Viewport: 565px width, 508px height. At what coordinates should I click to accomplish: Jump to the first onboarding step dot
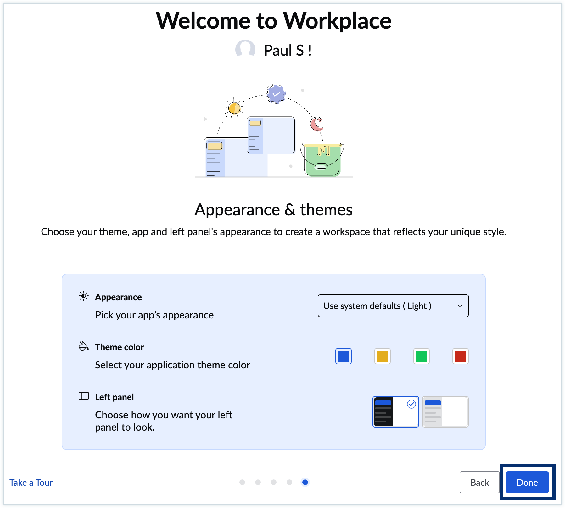242,482
